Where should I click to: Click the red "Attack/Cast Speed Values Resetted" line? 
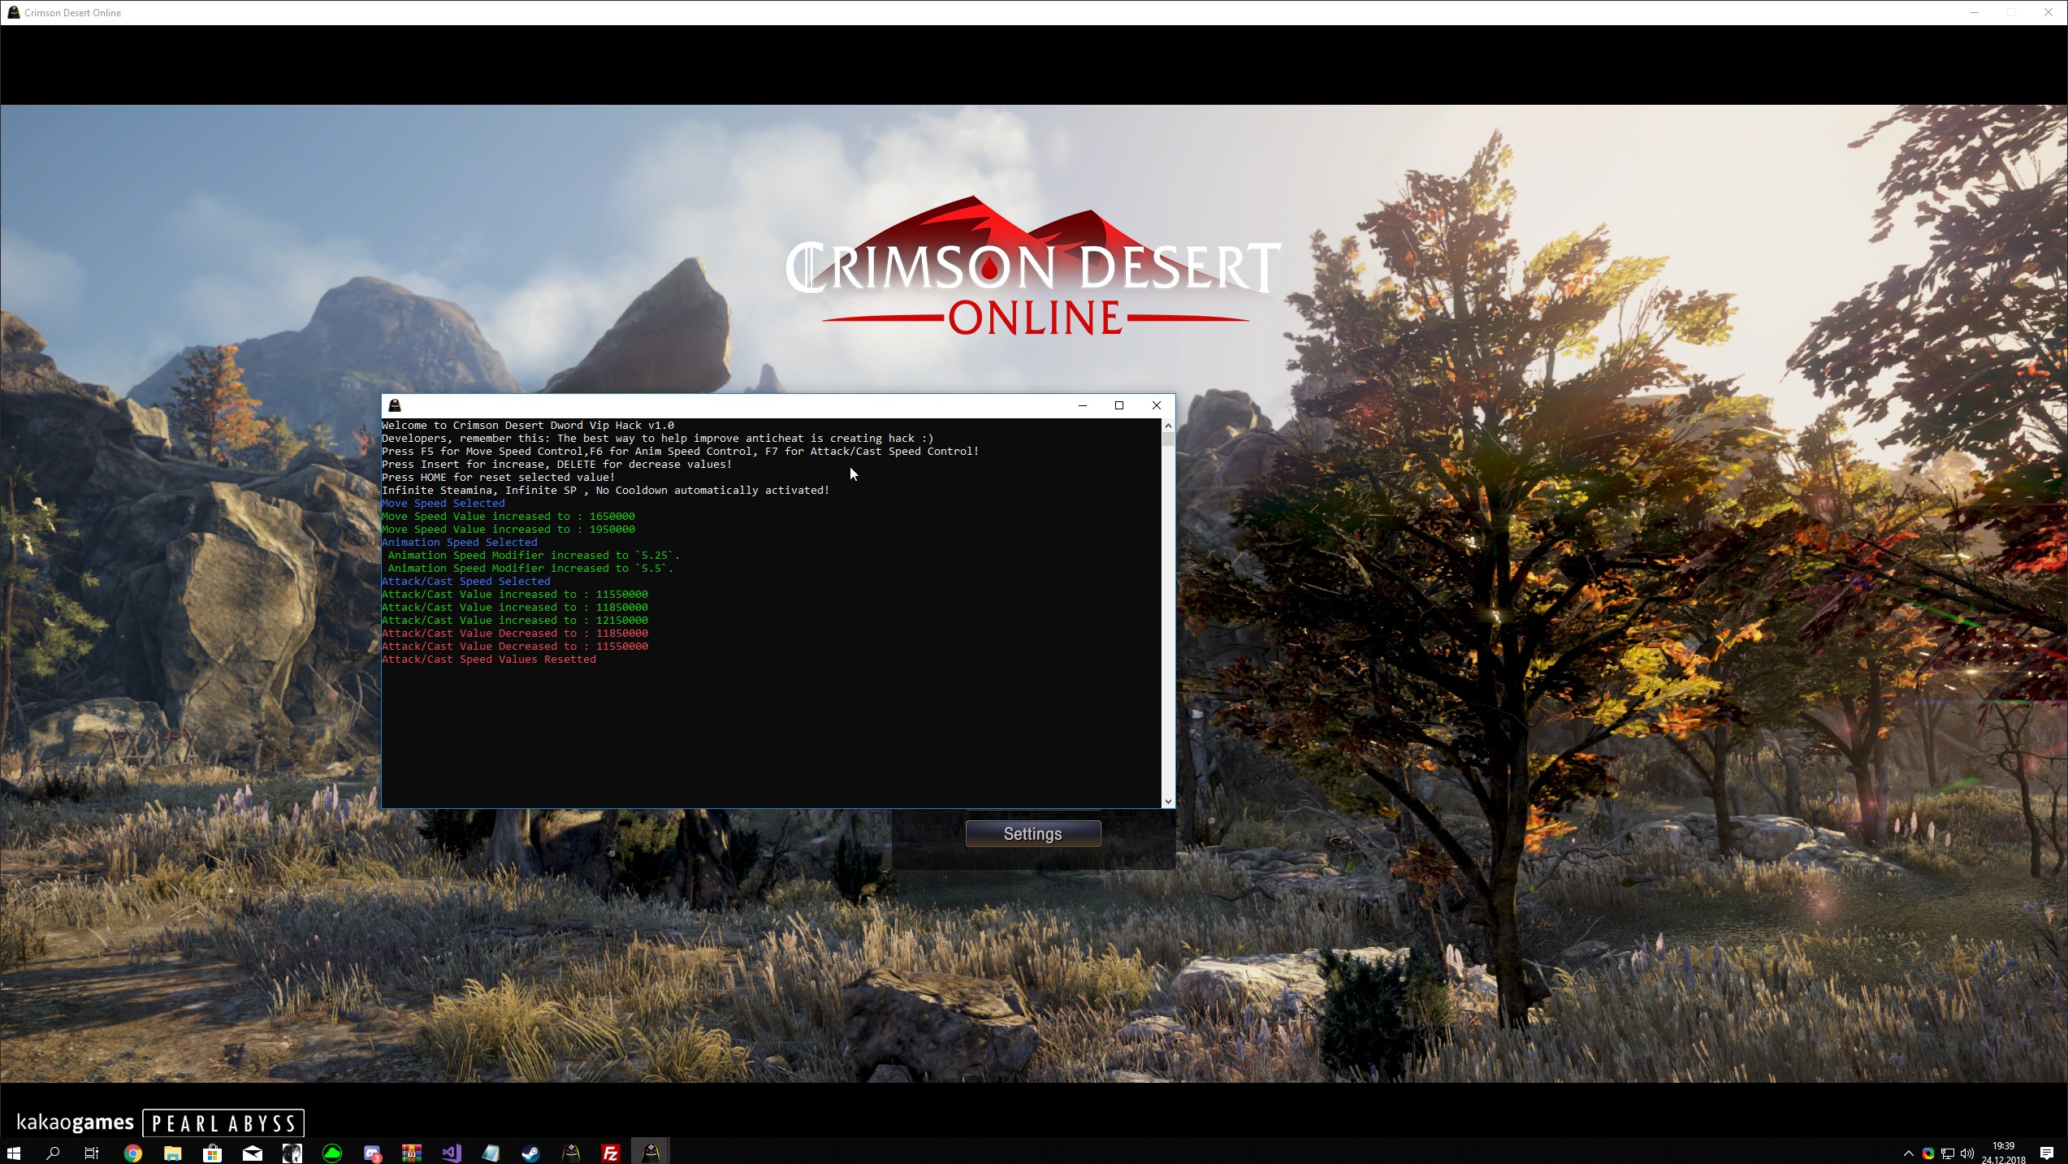tap(489, 659)
